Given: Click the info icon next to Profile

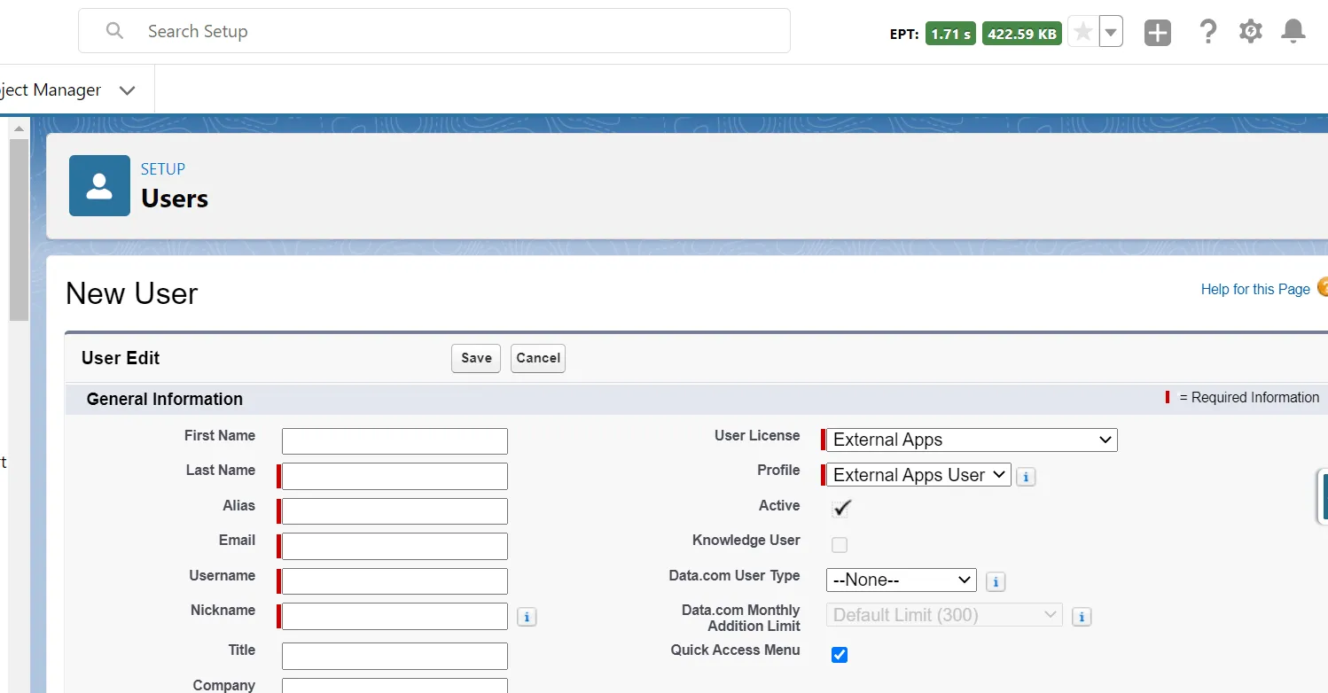Looking at the screenshot, I should click(x=1026, y=477).
